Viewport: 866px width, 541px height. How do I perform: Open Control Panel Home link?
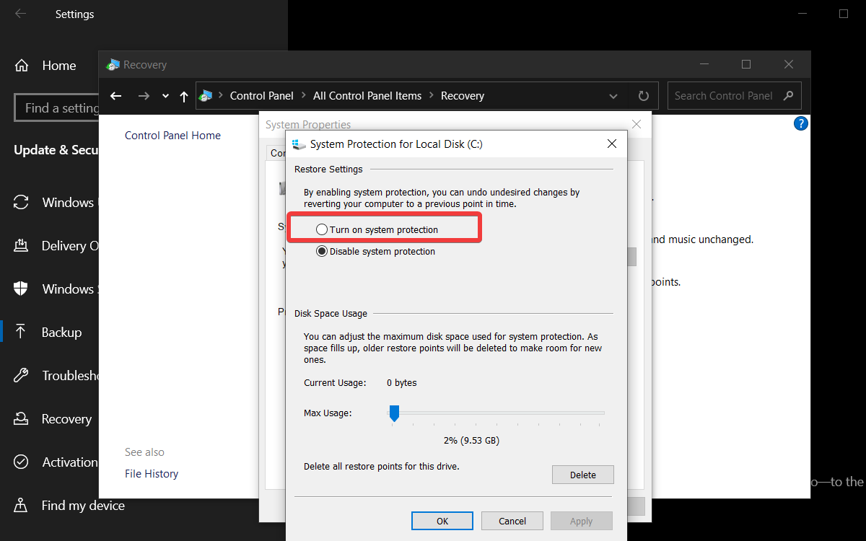(x=172, y=136)
